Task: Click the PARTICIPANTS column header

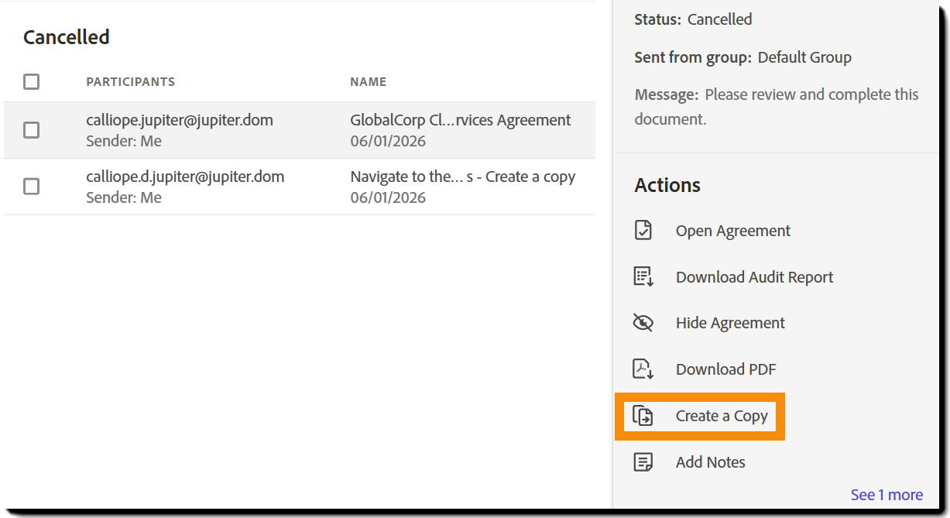Action: click(x=131, y=81)
